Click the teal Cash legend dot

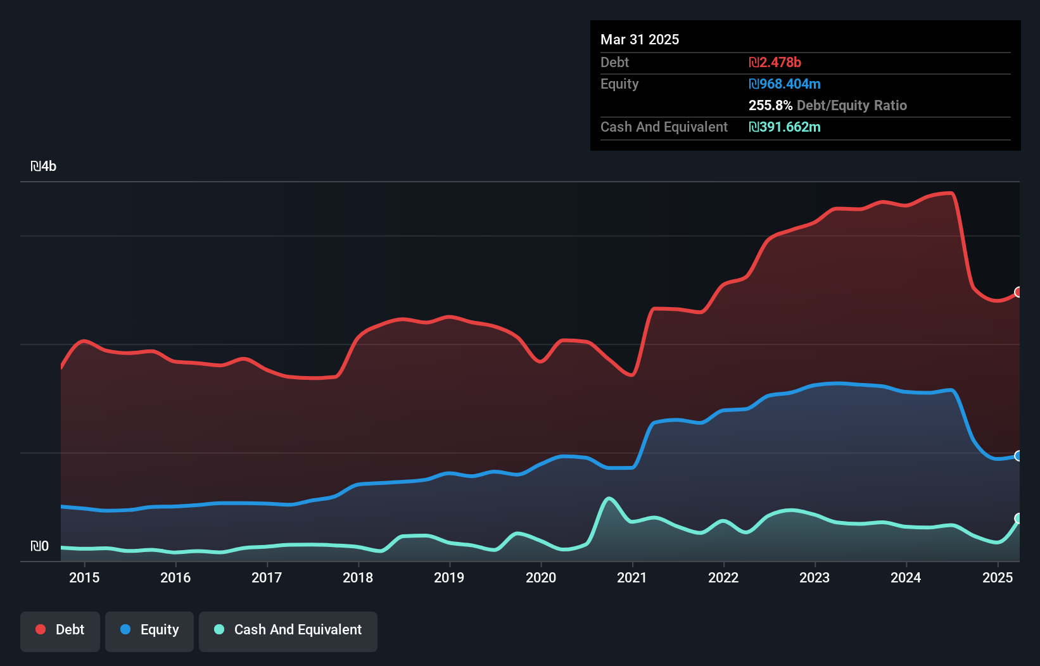[x=219, y=629]
